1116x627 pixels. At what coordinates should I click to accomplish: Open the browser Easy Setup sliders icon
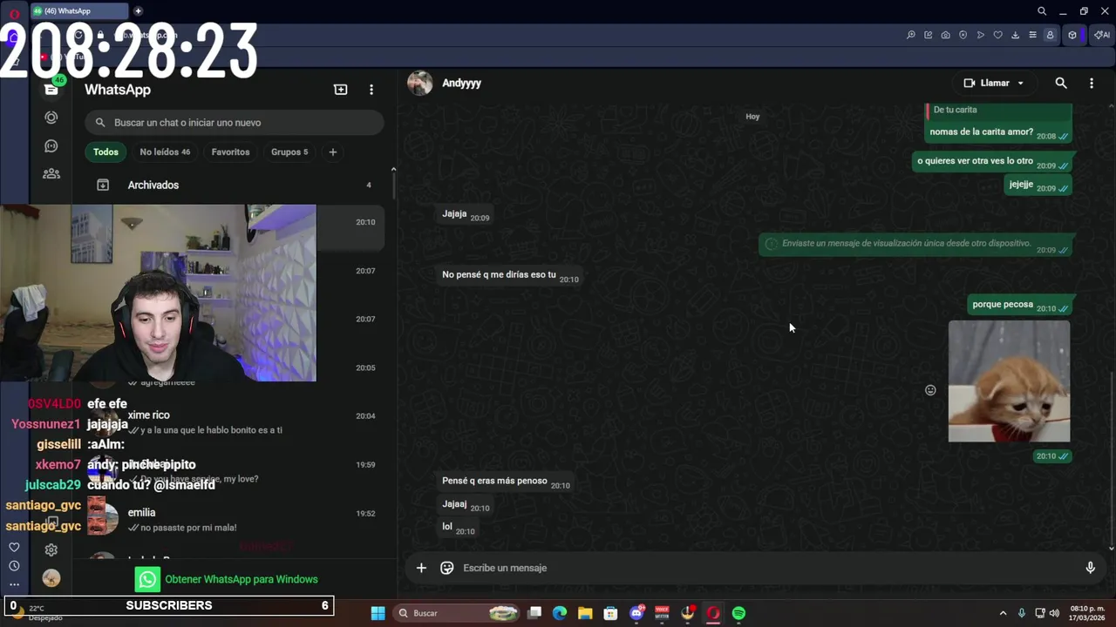1033,35
